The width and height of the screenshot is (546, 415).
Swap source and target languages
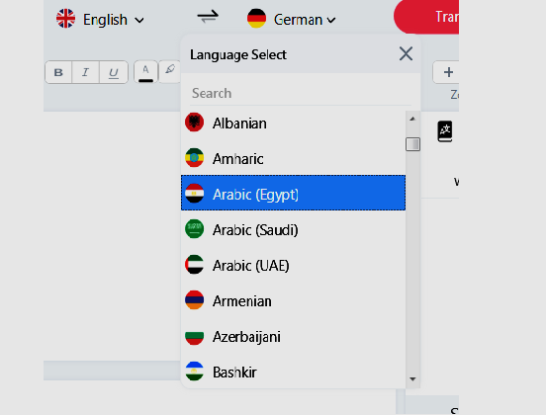[x=208, y=17]
